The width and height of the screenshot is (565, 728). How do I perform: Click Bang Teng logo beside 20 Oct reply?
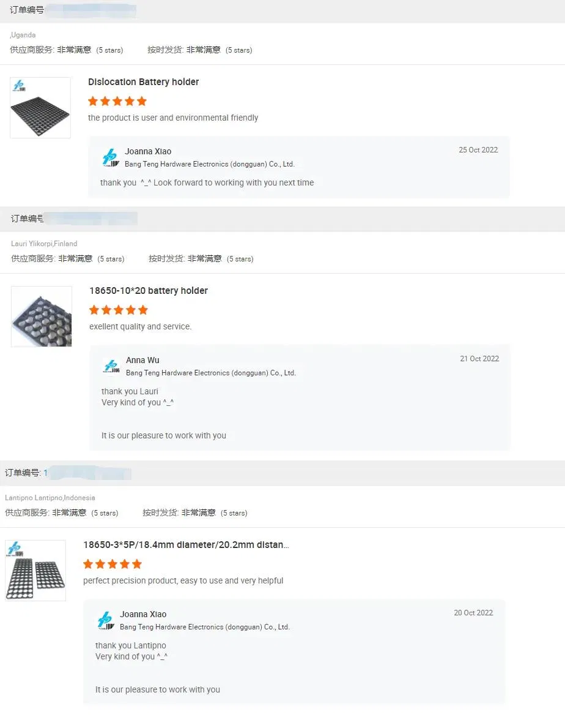(x=105, y=621)
